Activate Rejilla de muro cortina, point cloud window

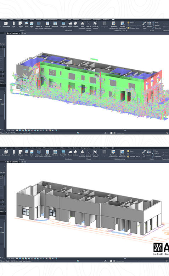[47, 25]
